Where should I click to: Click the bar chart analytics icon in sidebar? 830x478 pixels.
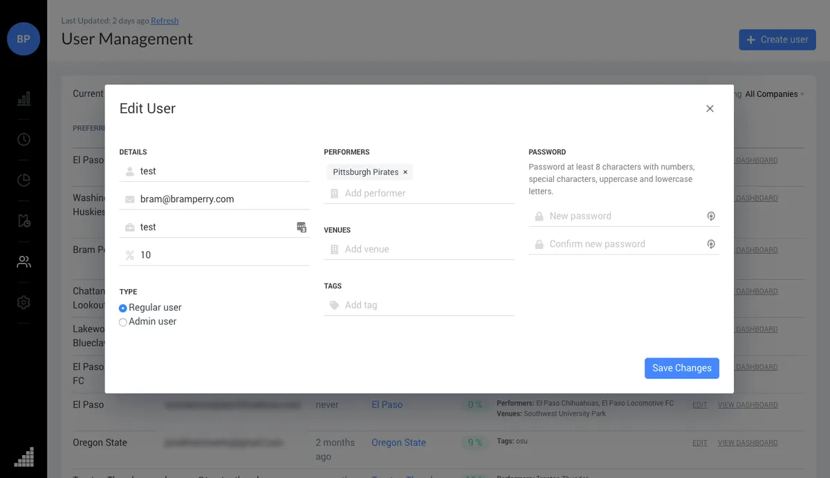click(24, 98)
